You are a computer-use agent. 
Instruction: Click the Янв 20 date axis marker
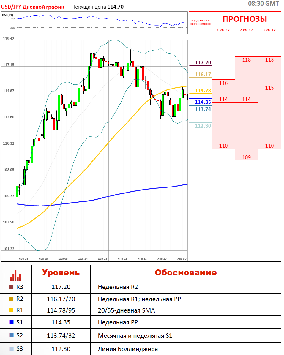[162, 259]
